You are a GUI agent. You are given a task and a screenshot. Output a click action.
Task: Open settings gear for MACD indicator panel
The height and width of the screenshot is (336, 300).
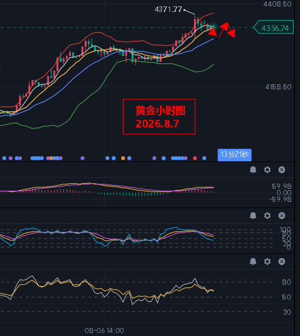[267, 170]
